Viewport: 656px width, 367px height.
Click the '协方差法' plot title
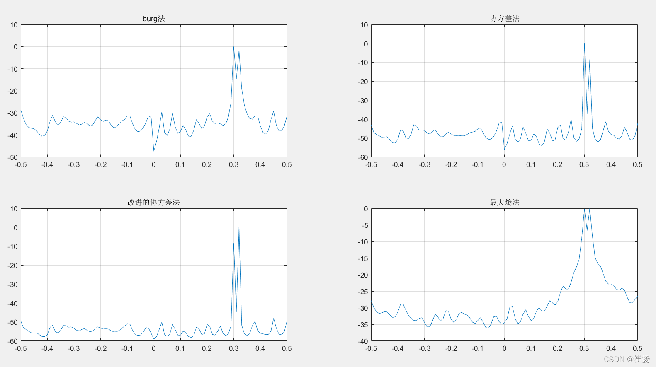[504, 19]
